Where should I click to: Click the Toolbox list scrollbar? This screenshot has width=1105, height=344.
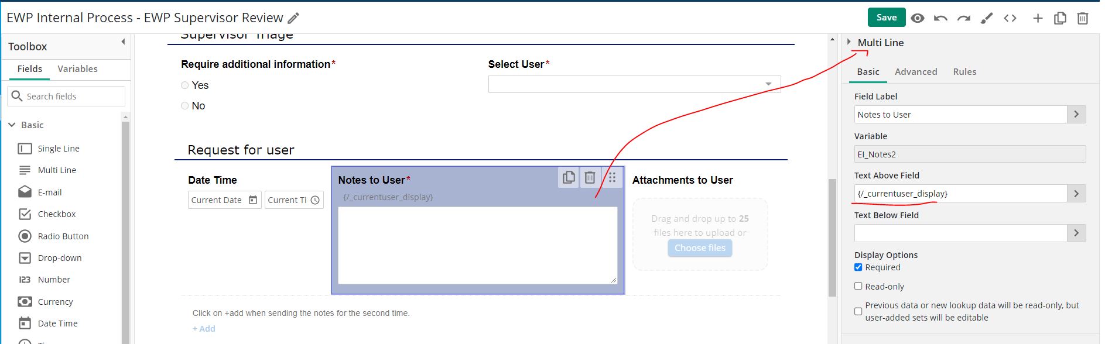pos(125,234)
